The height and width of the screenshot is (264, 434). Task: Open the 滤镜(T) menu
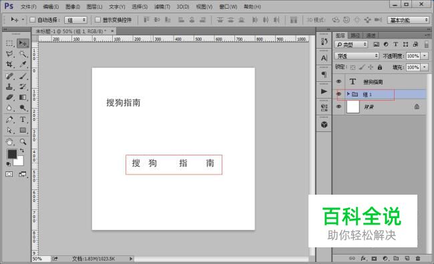coord(162,7)
